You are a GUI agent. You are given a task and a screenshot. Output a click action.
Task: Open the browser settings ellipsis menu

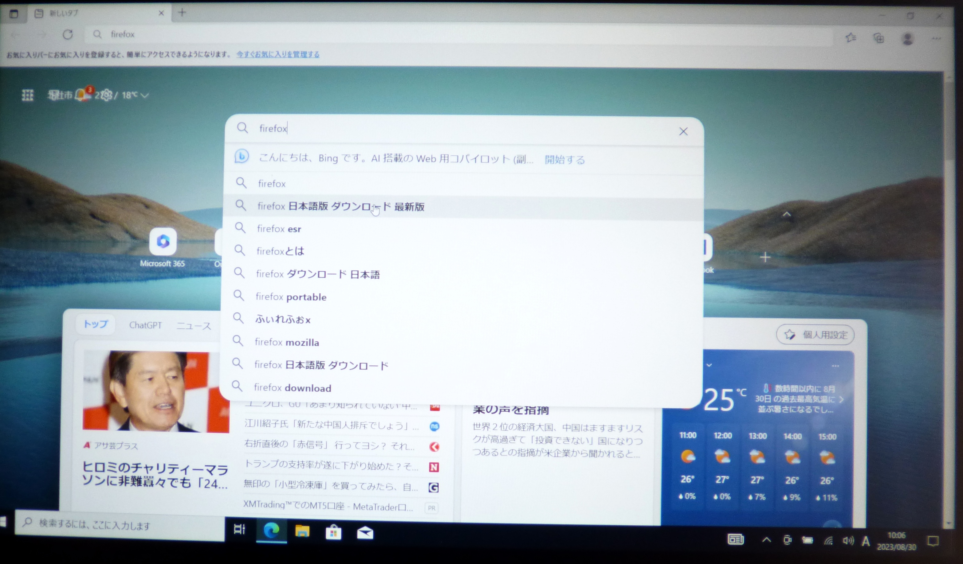click(x=936, y=39)
